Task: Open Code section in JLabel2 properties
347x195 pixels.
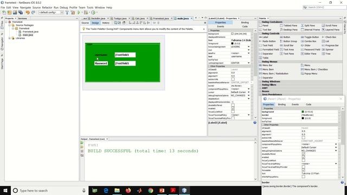Action: click(245, 27)
